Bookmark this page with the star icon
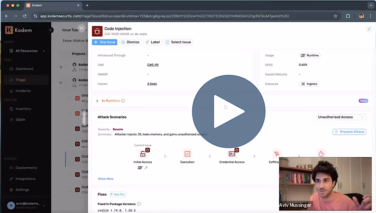376x213 pixels. point(336,16)
